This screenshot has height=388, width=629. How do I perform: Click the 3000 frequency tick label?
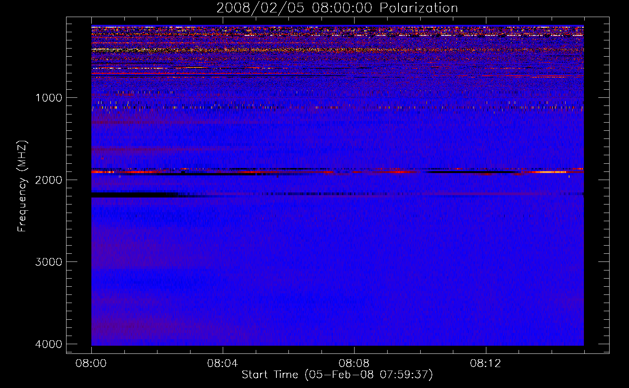(49, 262)
